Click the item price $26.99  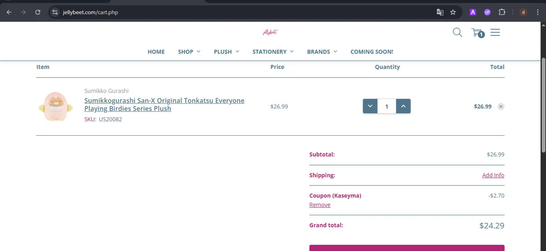(279, 107)
